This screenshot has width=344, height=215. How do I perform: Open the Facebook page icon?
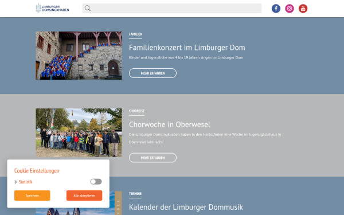pos(276,9)
